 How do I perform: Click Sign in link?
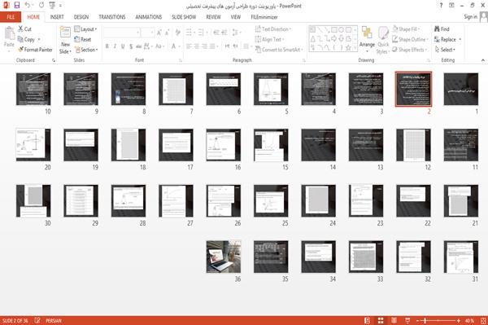(470, 17)
